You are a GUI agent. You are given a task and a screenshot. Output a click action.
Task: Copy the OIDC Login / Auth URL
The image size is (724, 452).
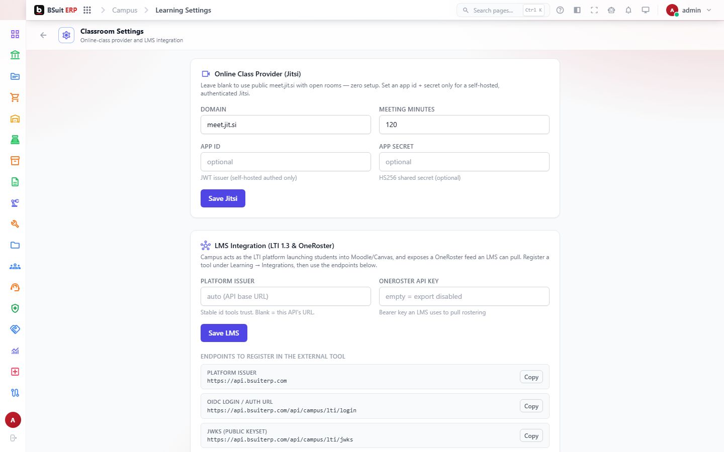pyautogui.click(x=531, y=406)
